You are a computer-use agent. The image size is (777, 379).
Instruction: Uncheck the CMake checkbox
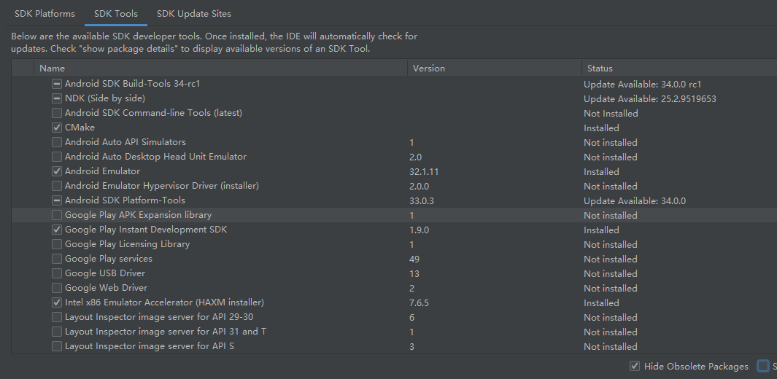tap(57, 128)
